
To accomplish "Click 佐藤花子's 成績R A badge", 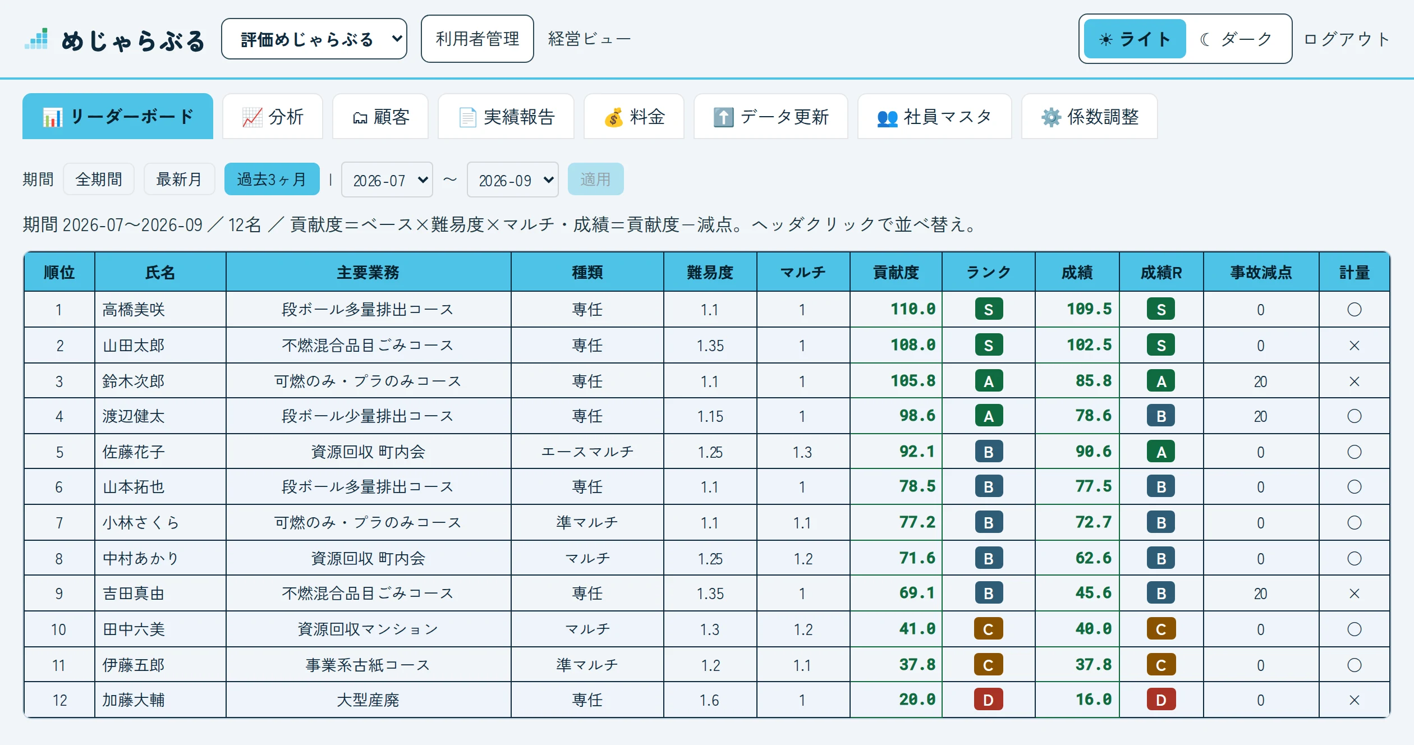I will click(x=1161, y=452).
